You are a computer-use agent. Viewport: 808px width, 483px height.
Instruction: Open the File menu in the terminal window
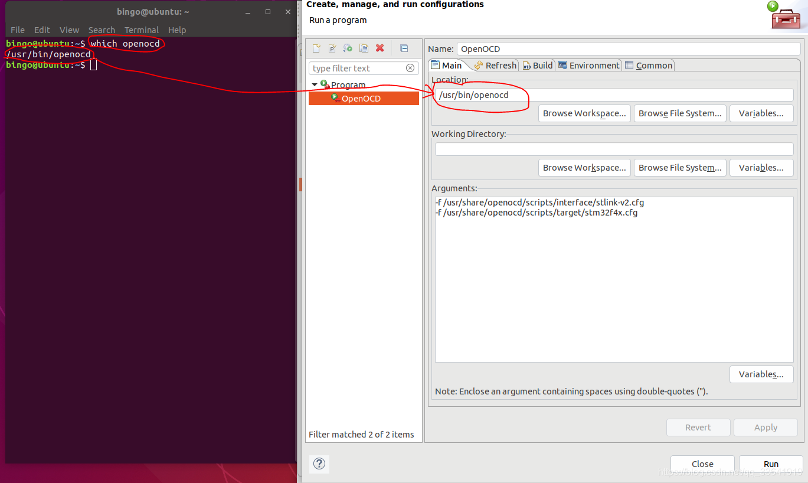click(18, 30)
